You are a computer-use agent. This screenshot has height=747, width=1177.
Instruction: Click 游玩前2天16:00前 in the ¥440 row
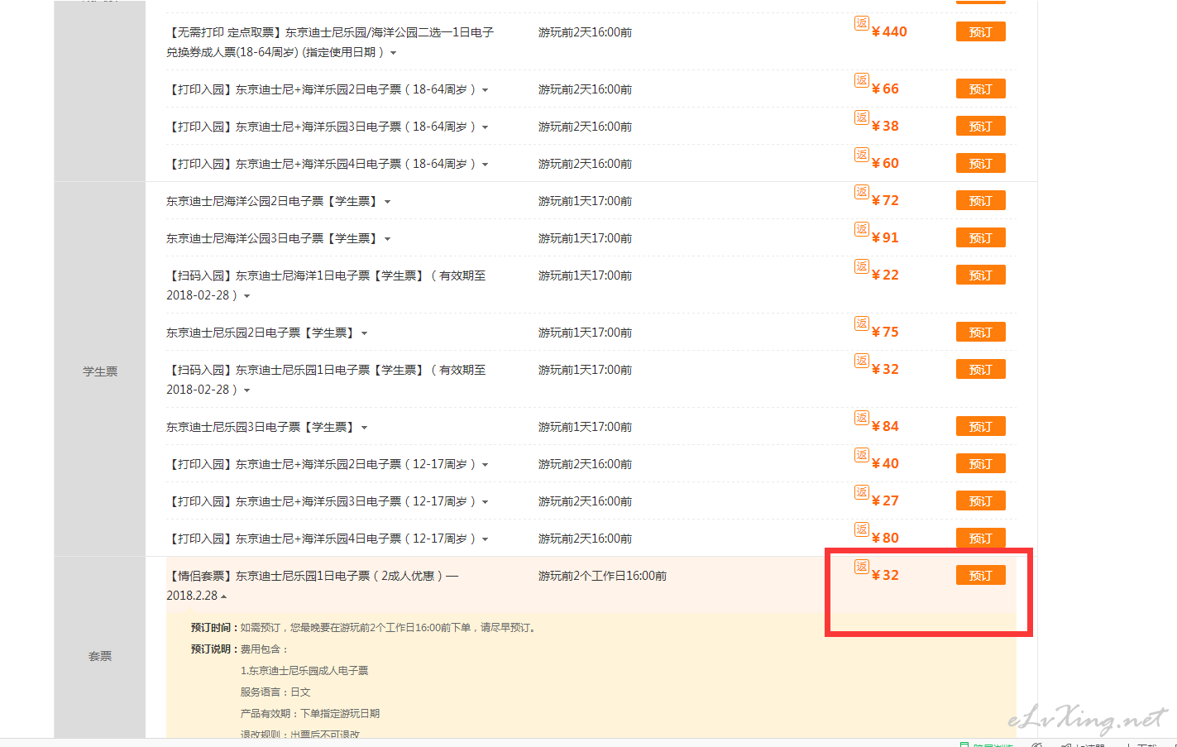point(585,32)
